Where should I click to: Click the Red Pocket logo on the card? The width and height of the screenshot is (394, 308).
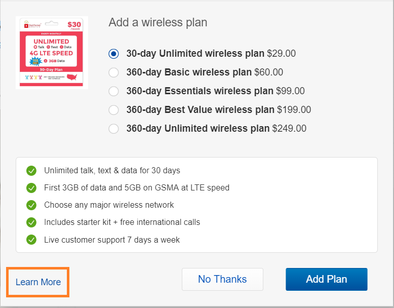pyautogui.click(x=32, y=25)
